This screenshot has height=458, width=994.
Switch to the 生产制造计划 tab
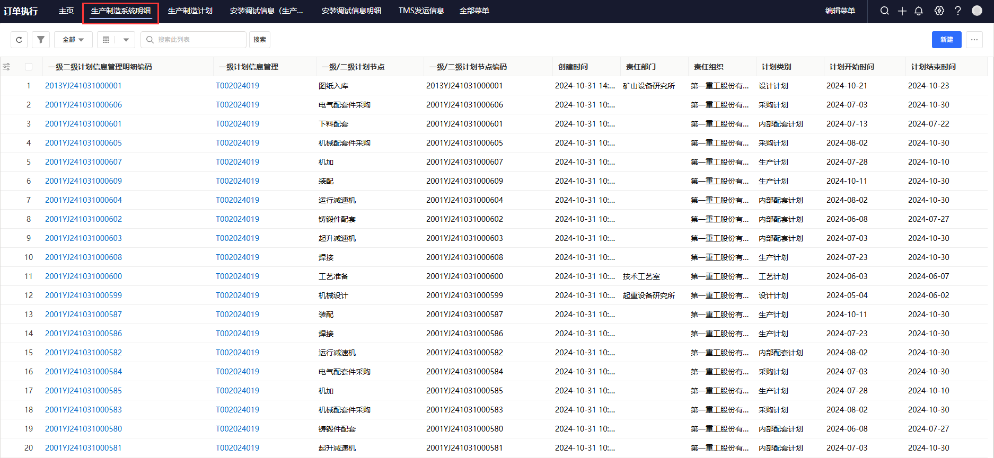[x=190, y=11]
